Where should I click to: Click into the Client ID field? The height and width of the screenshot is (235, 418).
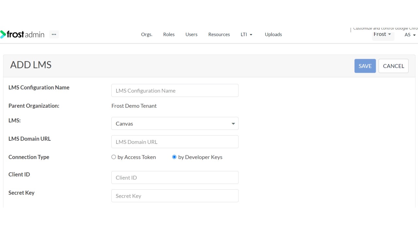(x=175, y=178)
